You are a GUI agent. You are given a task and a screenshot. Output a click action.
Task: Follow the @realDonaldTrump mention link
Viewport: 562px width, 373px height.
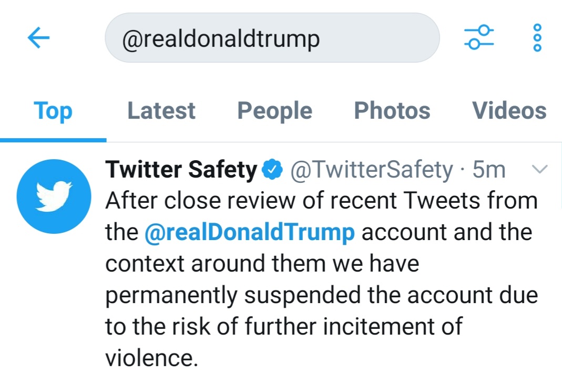click(x=249, y=232)
